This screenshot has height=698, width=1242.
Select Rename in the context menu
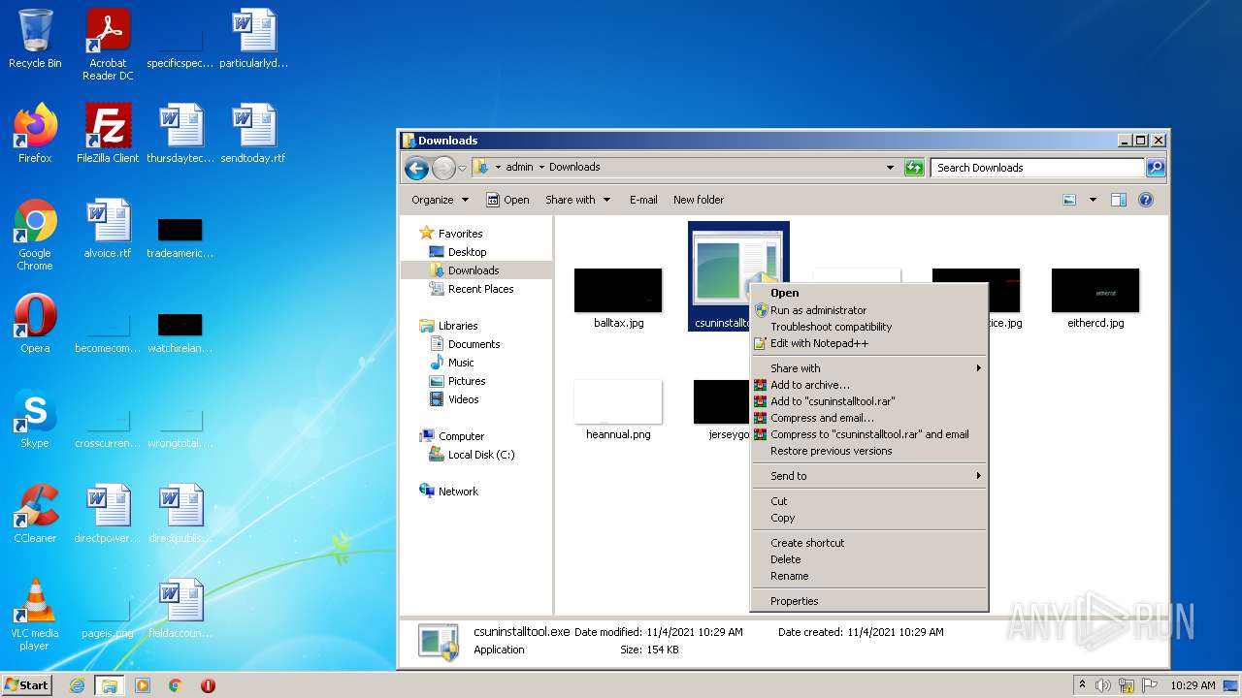[x=869, y=576]
